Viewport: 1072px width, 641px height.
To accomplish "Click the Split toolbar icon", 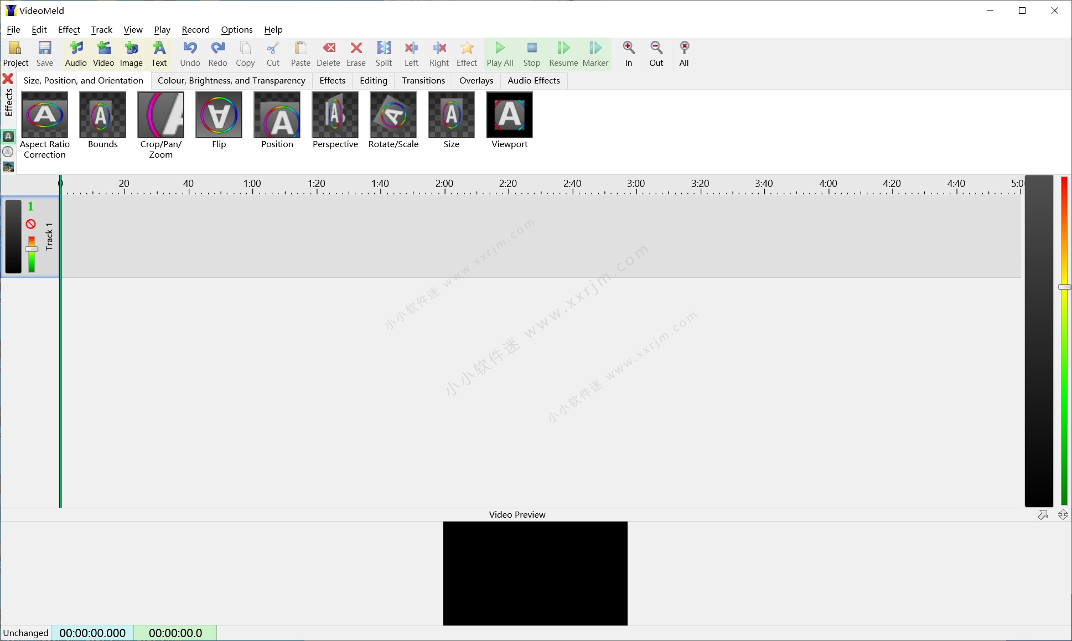I will pyautogui.click(x=383, y=53).
